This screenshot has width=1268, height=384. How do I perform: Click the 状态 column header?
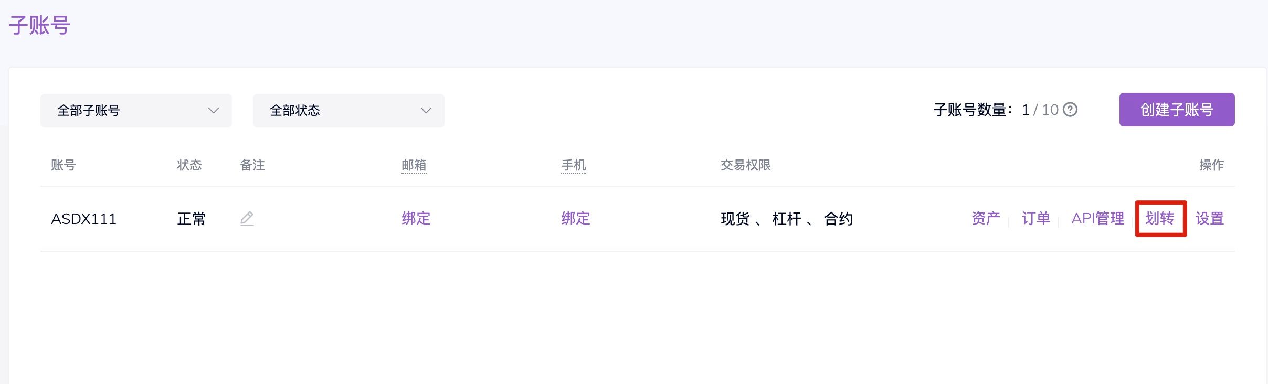[x=189, y=165]
